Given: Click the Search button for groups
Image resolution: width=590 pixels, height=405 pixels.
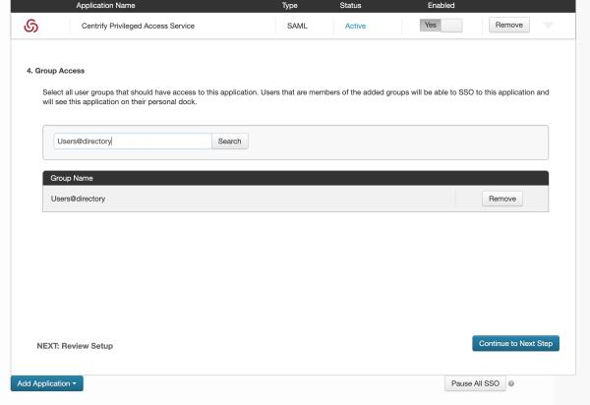Looking at the screenshot, I should [229, 141].
